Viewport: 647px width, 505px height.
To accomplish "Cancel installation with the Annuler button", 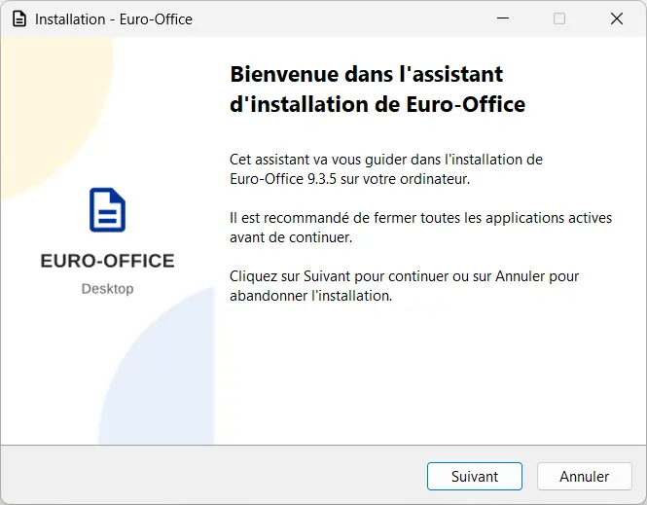I will pyautogui.click(x=585, y=476).
